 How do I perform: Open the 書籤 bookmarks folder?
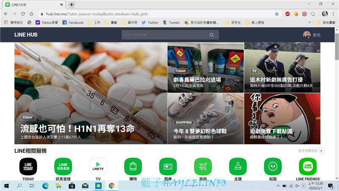pyautogui.click(x=111, y=22)
